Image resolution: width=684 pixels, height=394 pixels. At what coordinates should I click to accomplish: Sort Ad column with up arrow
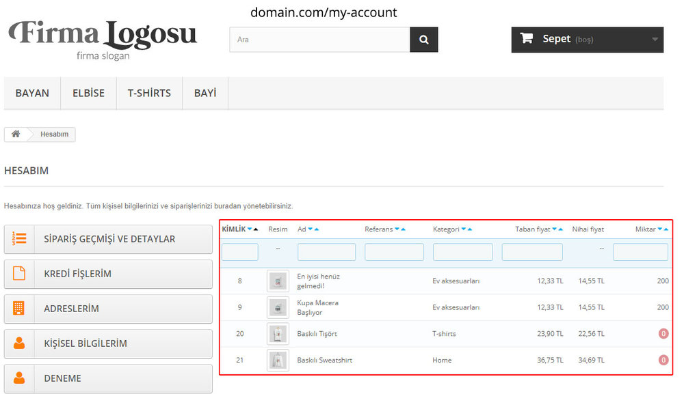[316, 229]
